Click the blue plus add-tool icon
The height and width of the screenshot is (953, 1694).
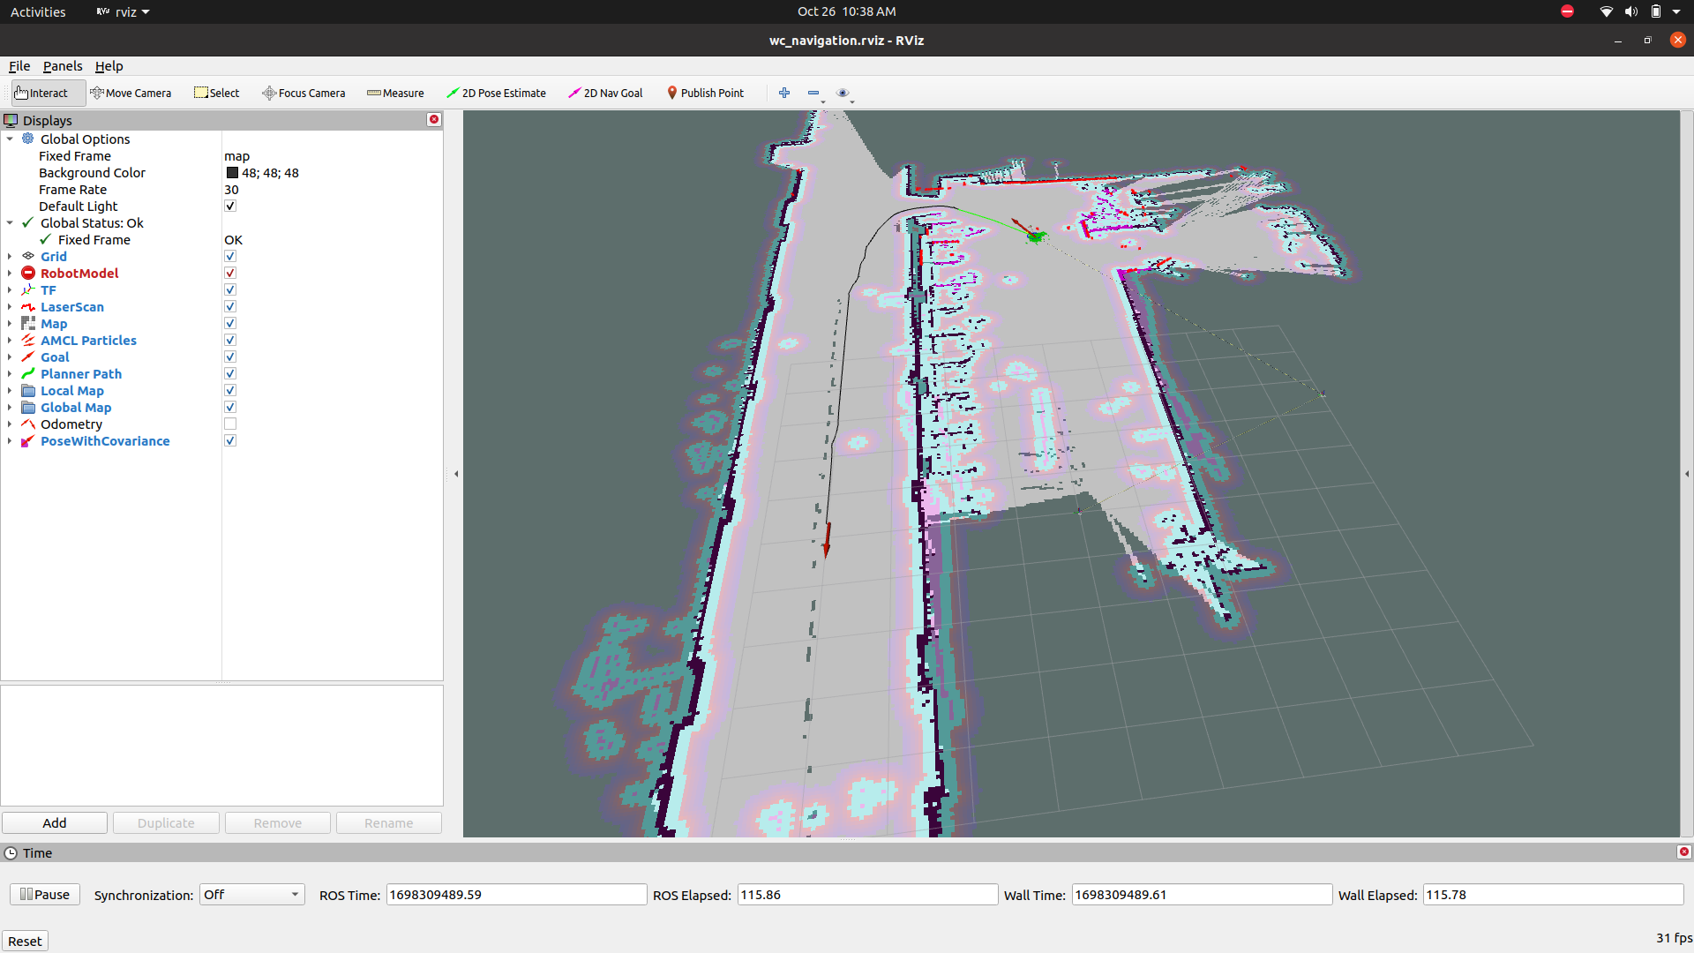coord(784,93)
